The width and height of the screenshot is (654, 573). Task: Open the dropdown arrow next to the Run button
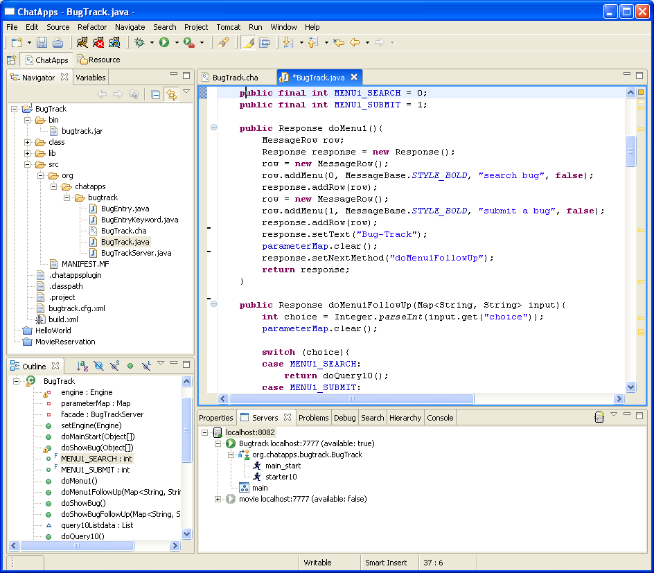177,43
